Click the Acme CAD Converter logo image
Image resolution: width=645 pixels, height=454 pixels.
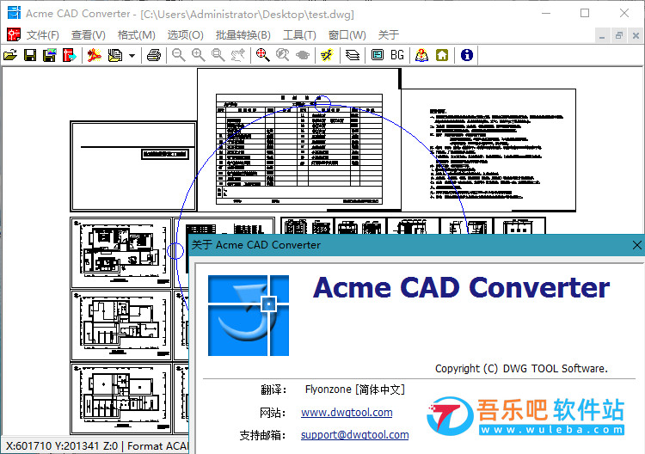point(249,316)
